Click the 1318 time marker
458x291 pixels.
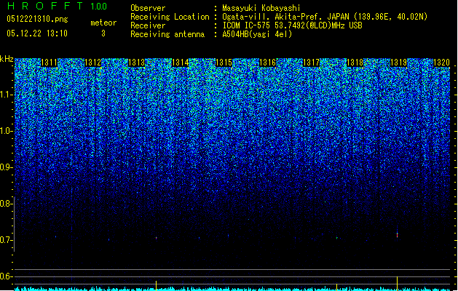[x=355, y=63]
